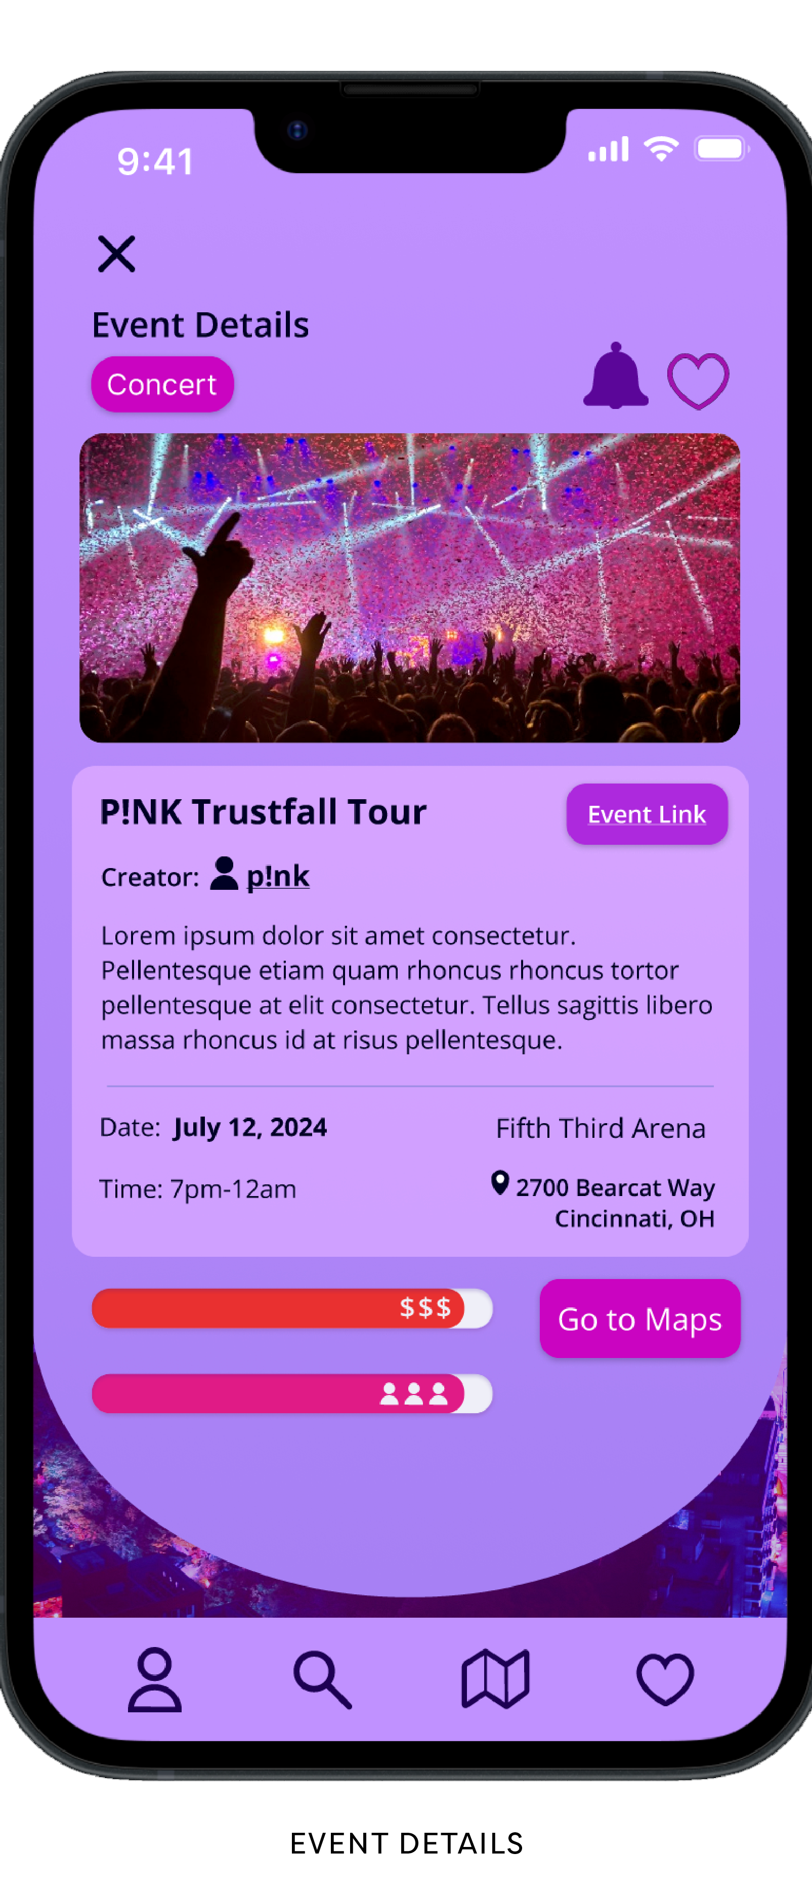Tap the battery icon in status bar
This screenshot has width=812, height=1892.
721,149
